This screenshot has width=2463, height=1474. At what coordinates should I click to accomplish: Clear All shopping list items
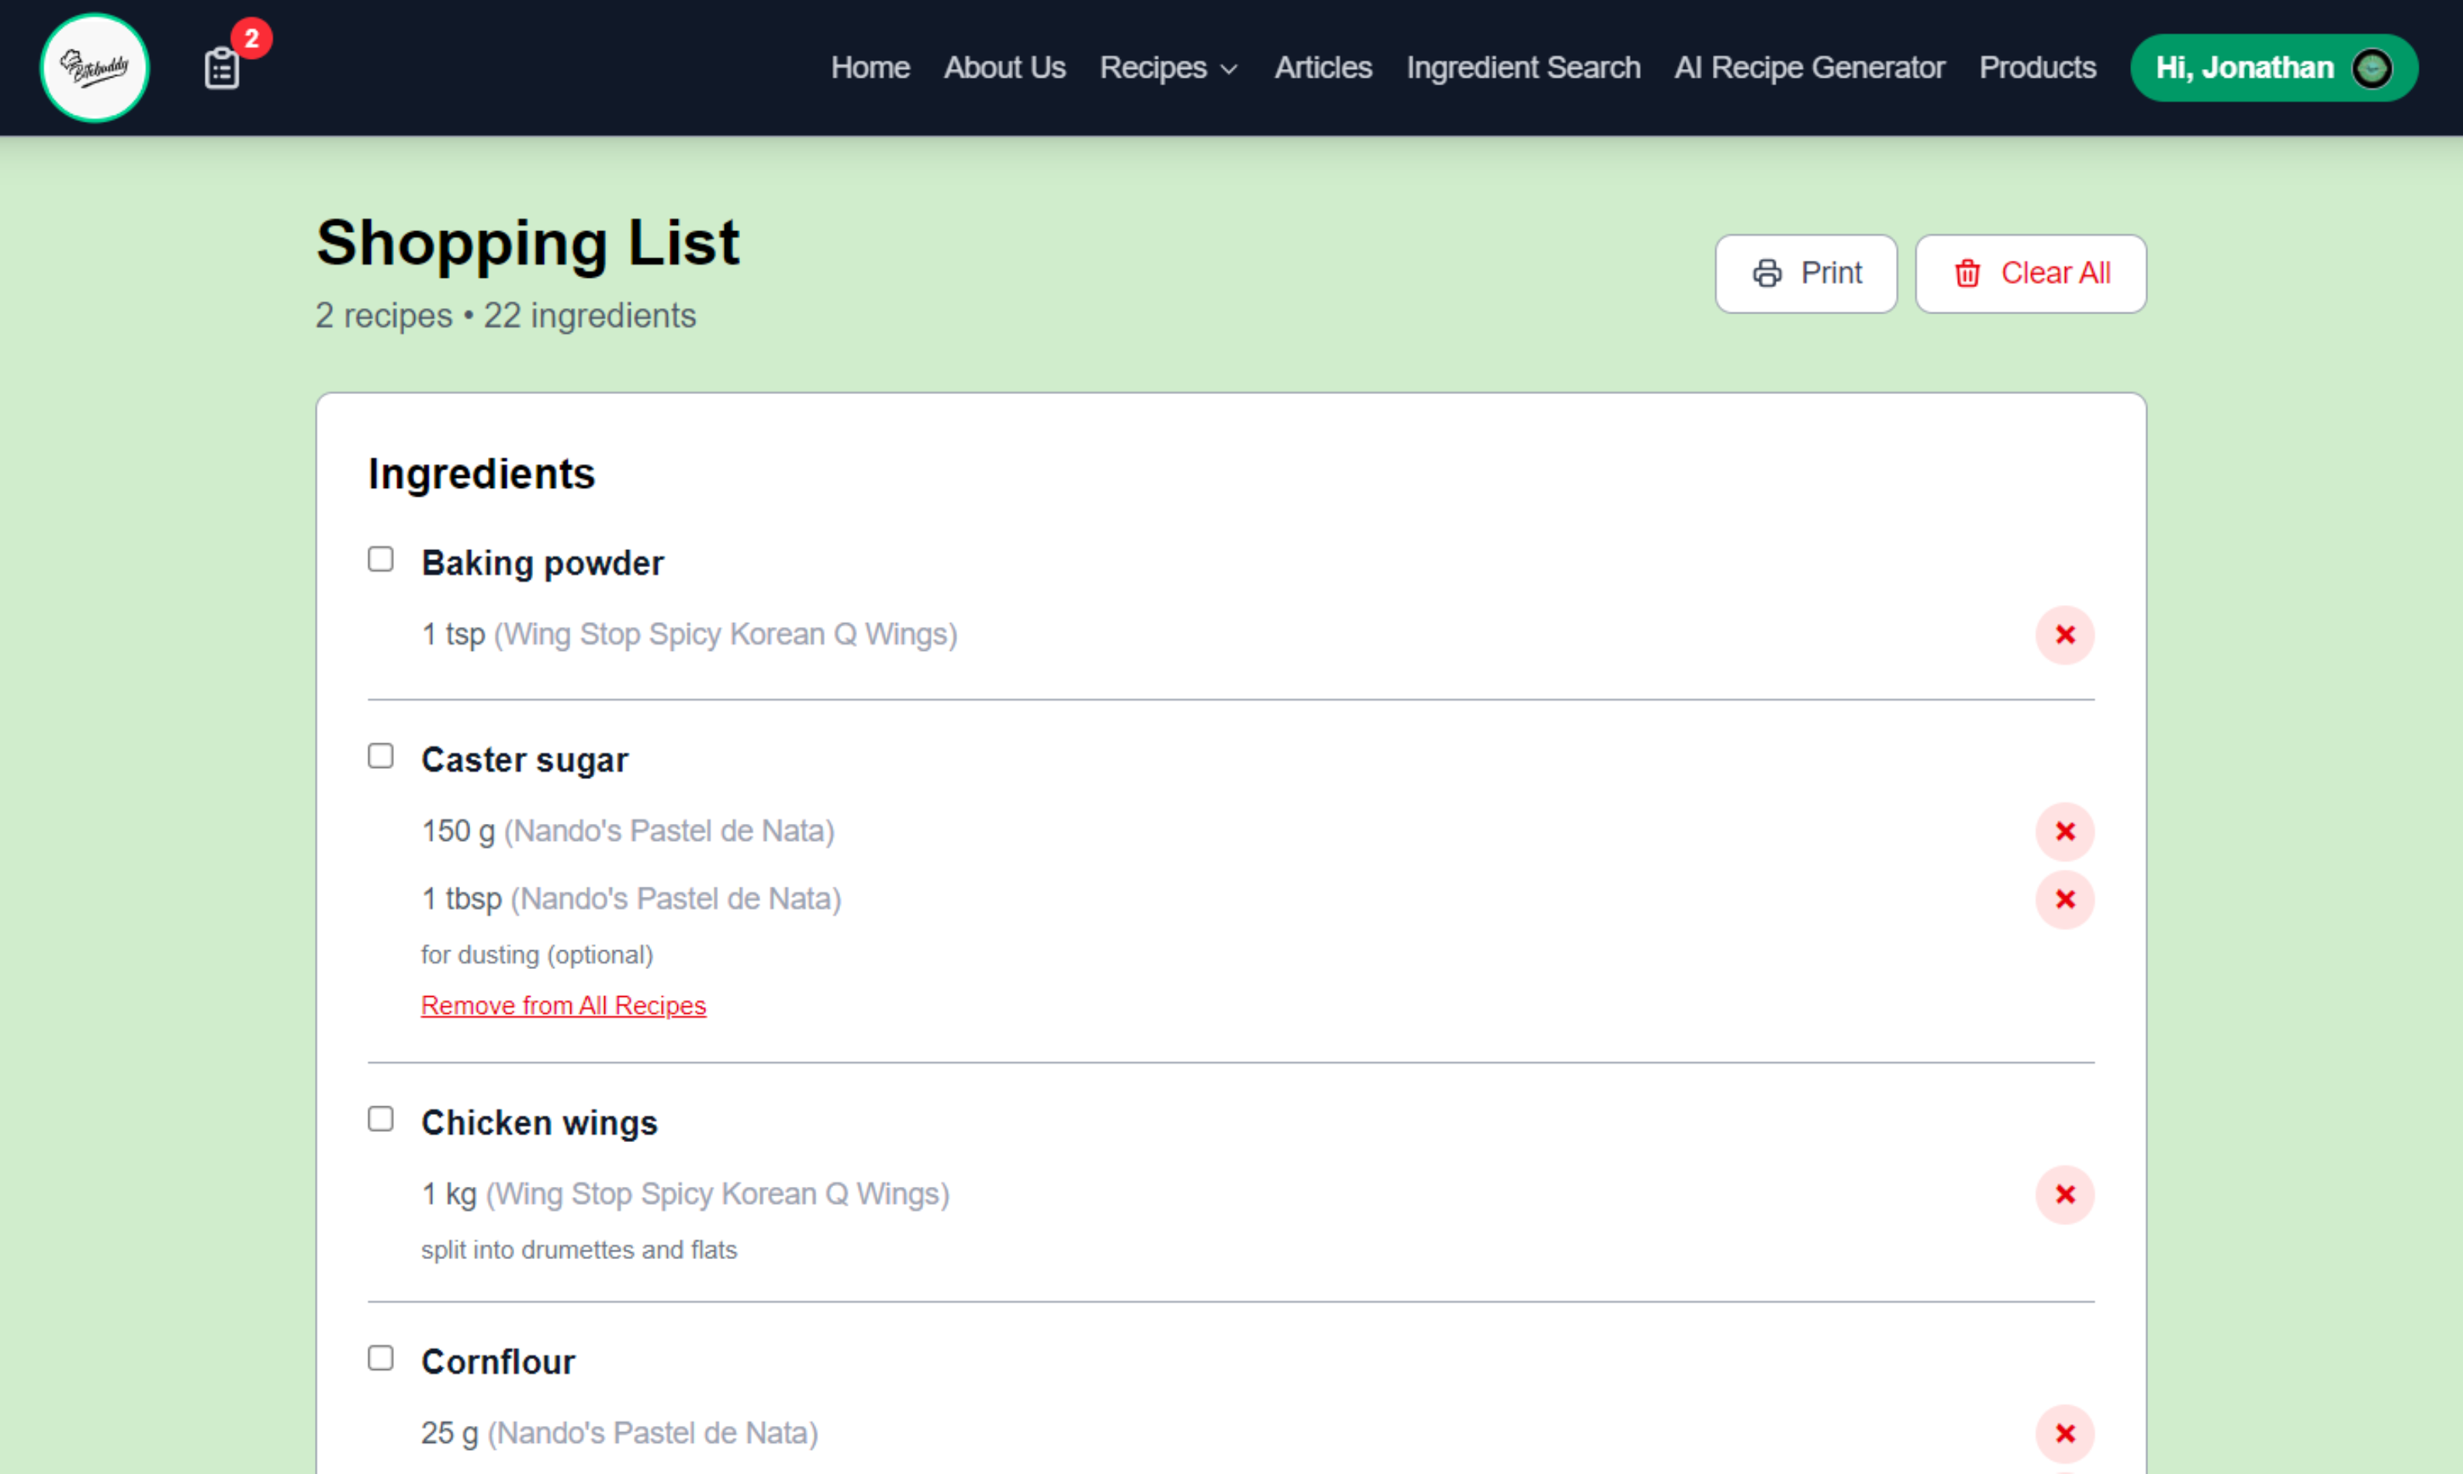(x=2029, y=273)
